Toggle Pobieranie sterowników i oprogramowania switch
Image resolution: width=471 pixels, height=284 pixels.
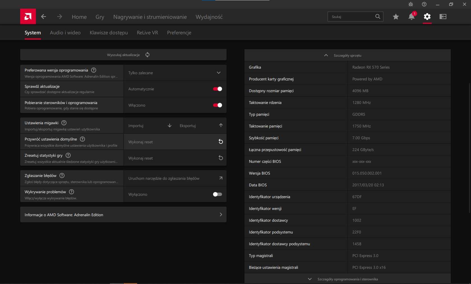click(x=218, y=105)
